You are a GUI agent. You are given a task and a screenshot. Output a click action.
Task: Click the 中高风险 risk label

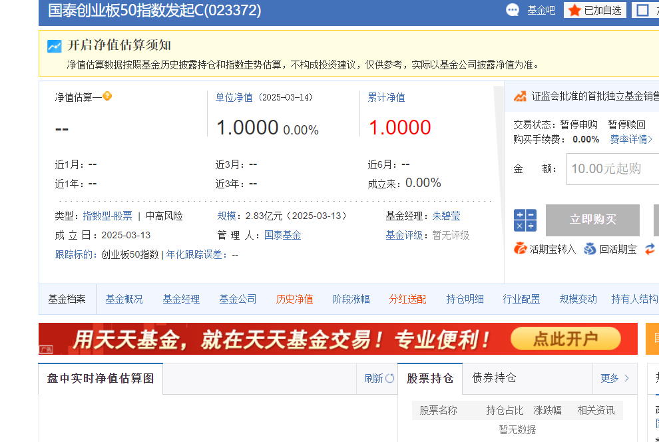[164, 216]
